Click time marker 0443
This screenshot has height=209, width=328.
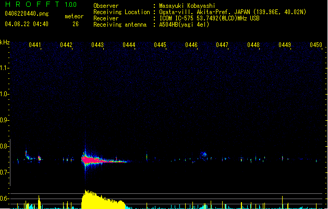[x=98, y=45]
